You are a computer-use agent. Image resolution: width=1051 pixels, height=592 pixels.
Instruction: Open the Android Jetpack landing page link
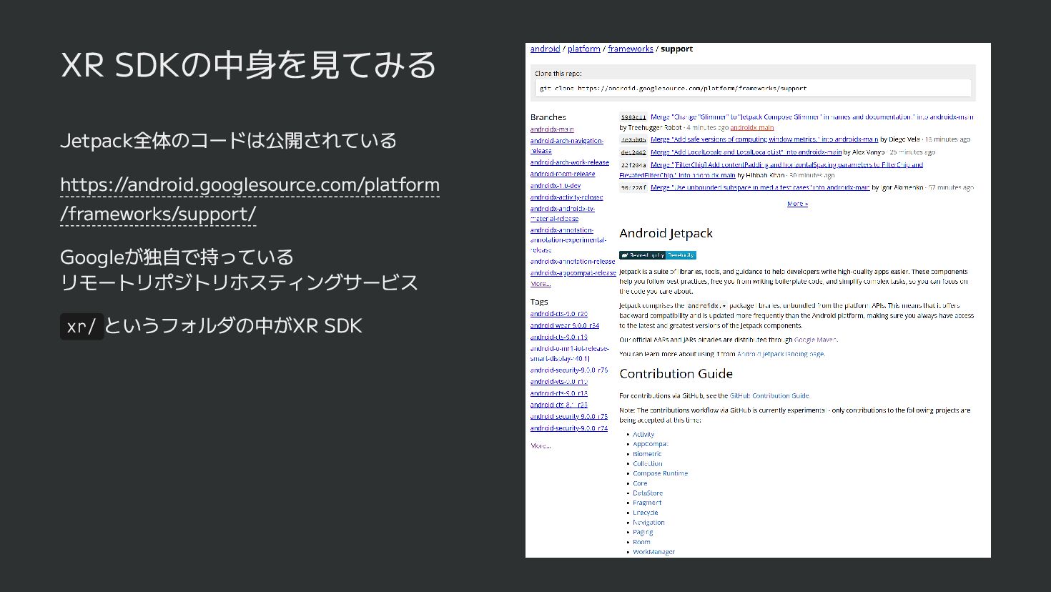pyautogui.click(x=780, y=354)
